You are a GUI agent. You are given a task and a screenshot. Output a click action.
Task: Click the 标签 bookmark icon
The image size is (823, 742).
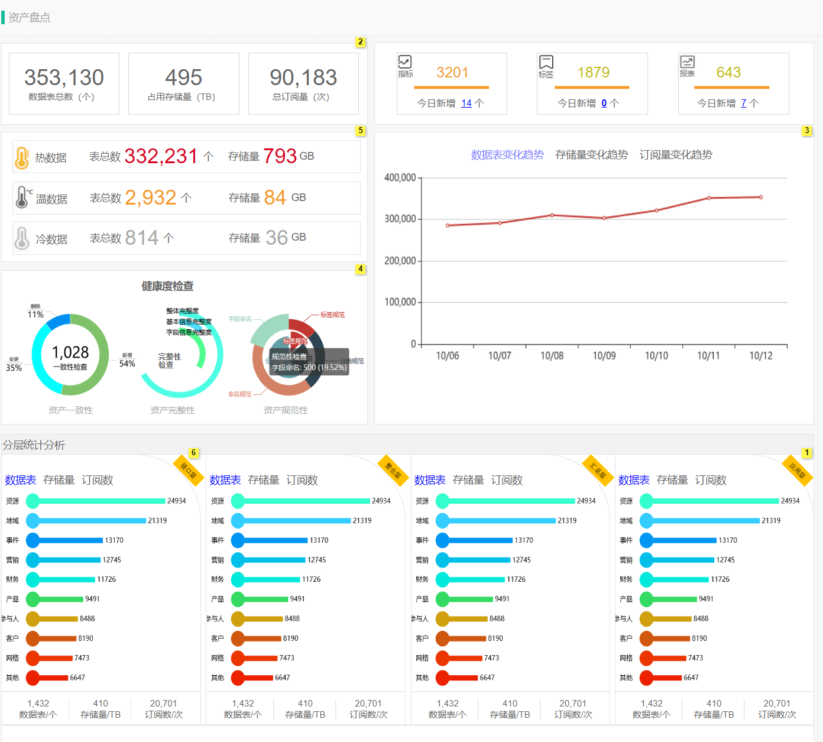546,62
